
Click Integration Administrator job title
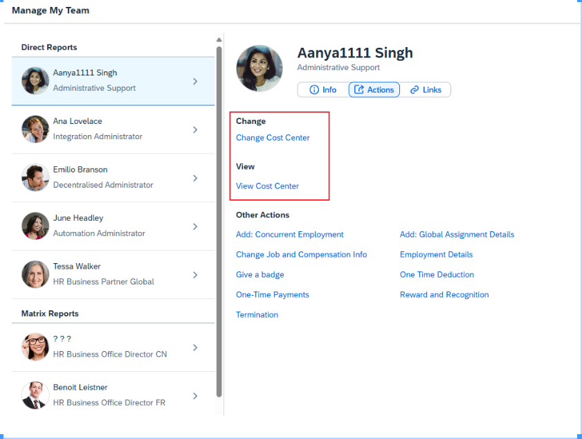98,136
